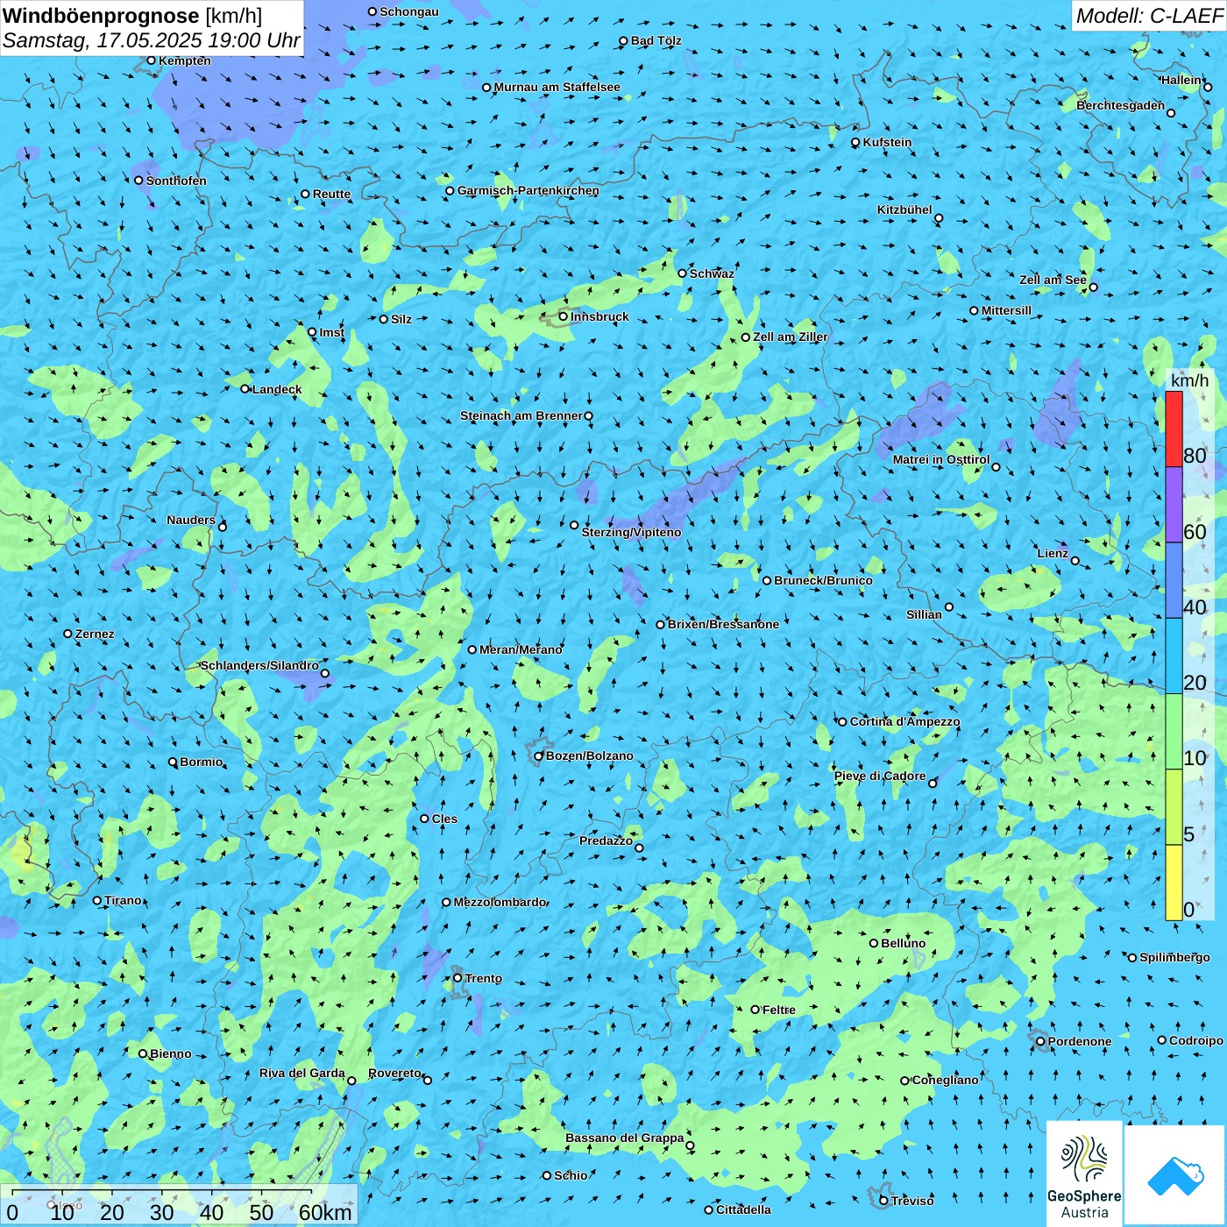
Task: Click the Sillian label
Action: 924,614
